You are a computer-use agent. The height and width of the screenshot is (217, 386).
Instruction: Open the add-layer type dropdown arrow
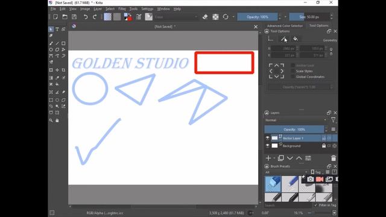pyautogui.click(x=274, y=158)
